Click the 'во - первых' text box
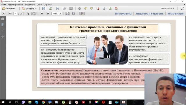The height and width of the screenshot is (105, 186). [63, 40]
